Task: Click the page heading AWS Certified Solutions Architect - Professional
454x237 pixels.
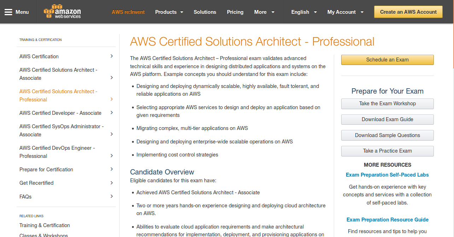Action: click(x=252, y=42)
